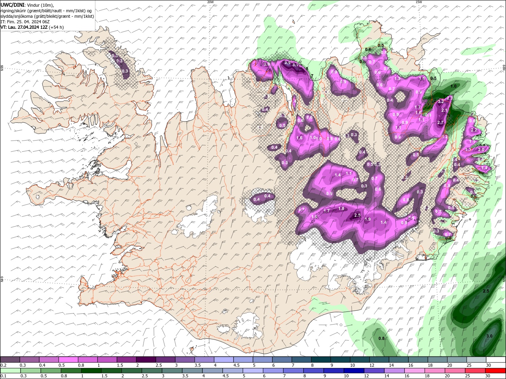Click the 20W longitude label

(211, 2)
